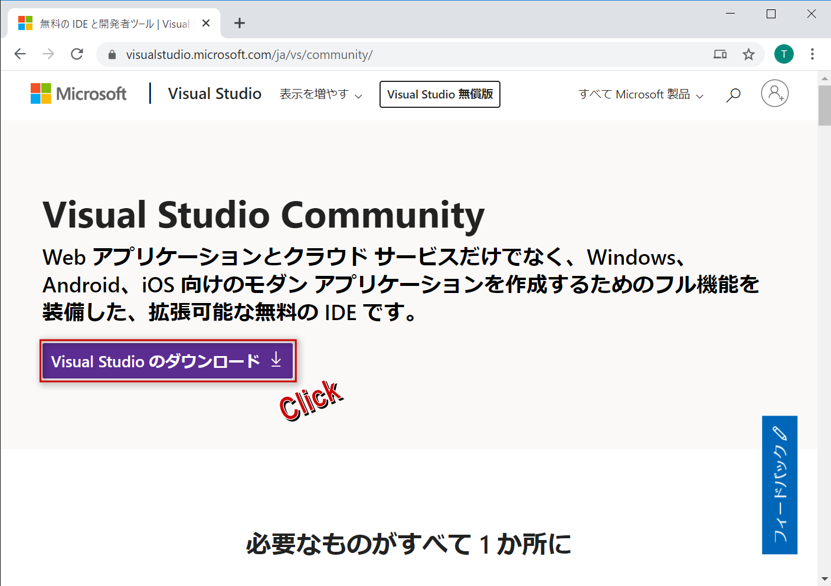
Task: Select the browser tab titled 無料の IDE
Action: [114, 24]
